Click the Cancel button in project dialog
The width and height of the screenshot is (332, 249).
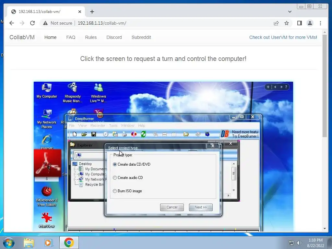click(x=172, y=207)
